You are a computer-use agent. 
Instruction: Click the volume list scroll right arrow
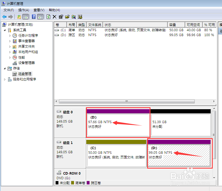click(214, 101)
